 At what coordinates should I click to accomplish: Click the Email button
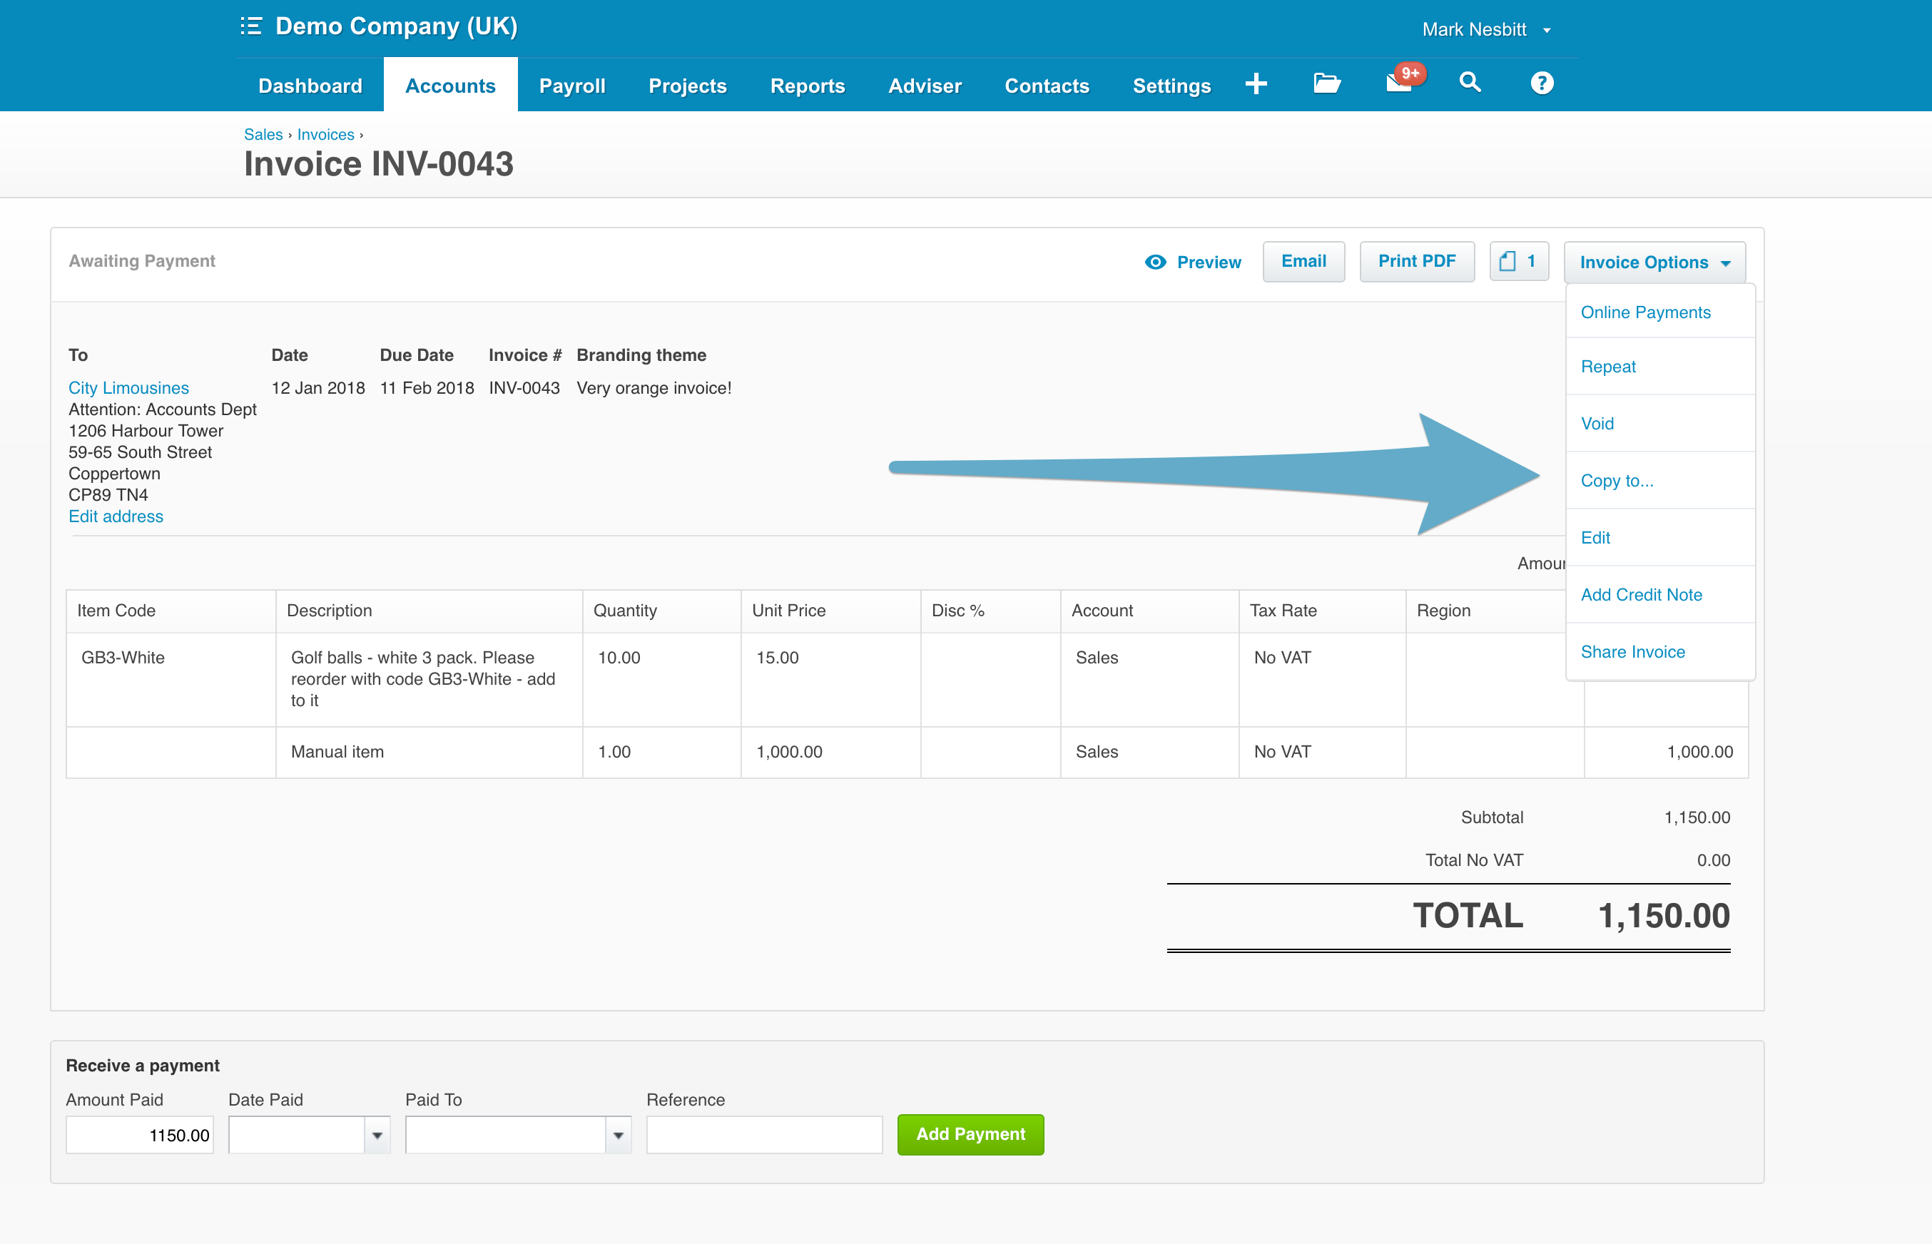(x=1303, y=261)
